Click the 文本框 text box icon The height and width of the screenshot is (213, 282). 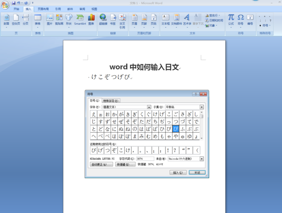[x=165, y=19]
